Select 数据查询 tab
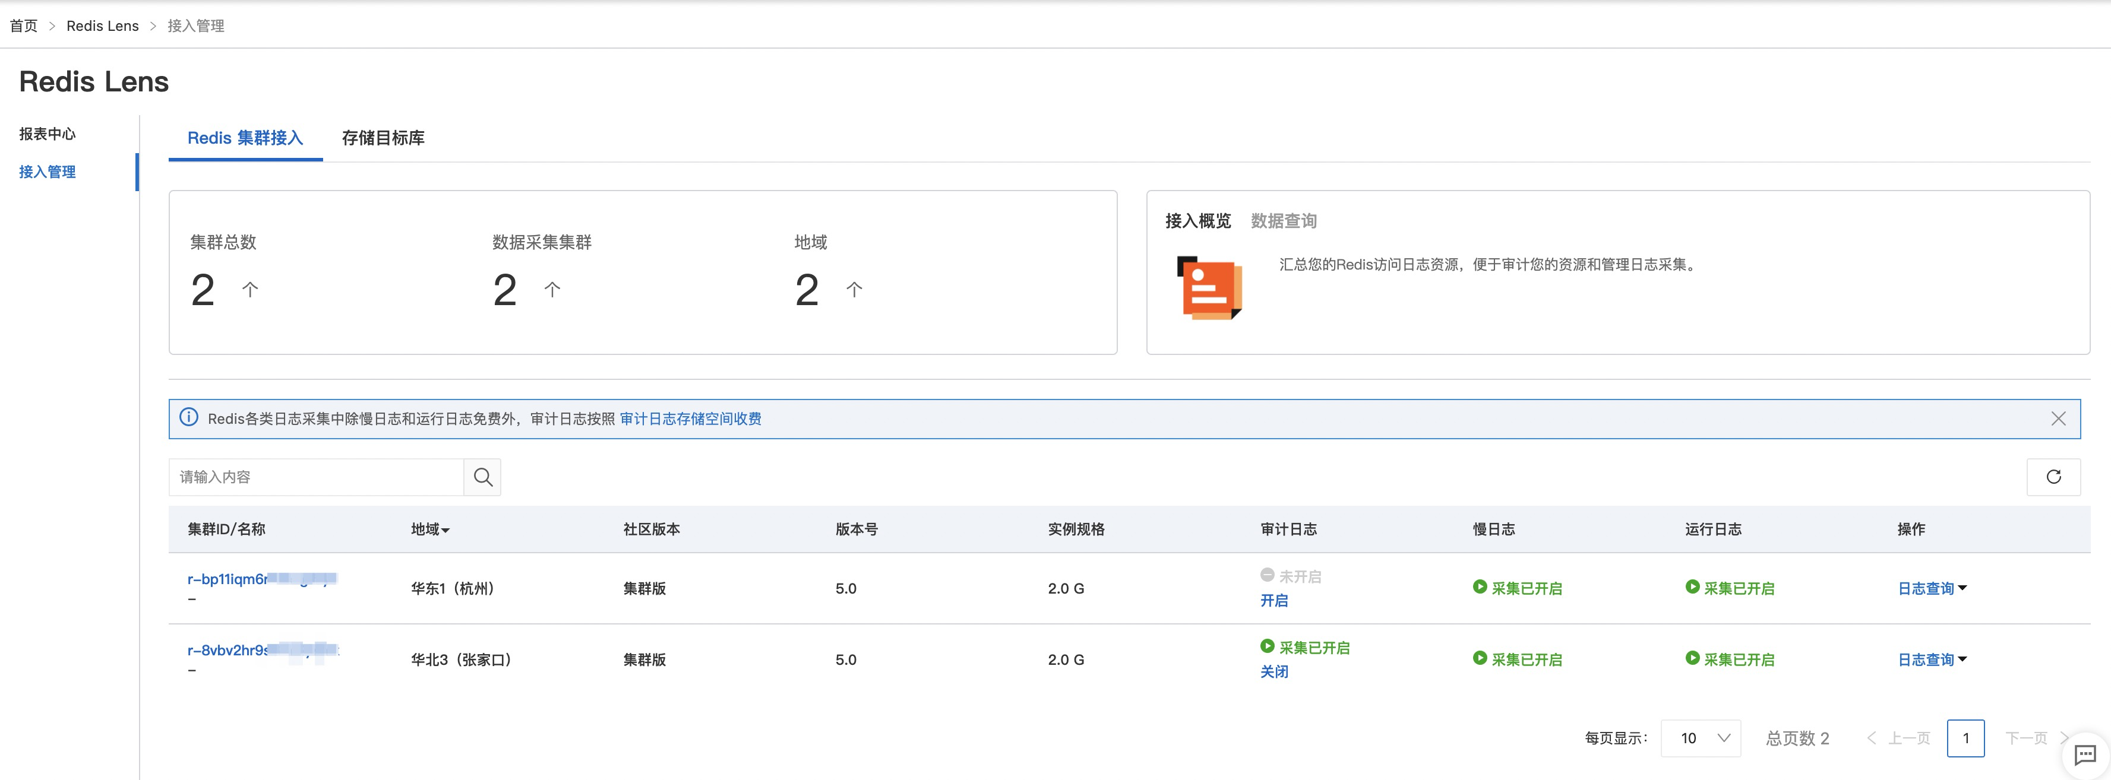This screenshot has width=2111, height=780. pos(1284,220)
